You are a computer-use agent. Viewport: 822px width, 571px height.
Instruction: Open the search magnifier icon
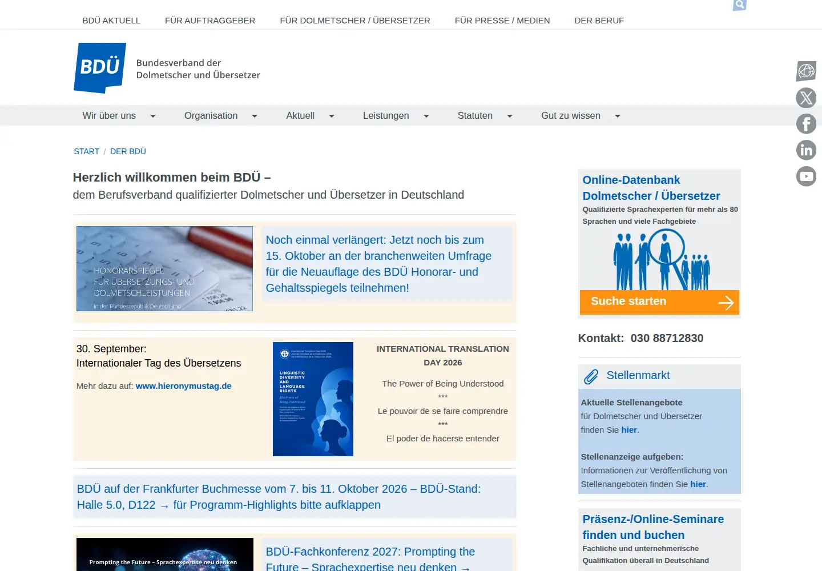(x=740, y=5)
